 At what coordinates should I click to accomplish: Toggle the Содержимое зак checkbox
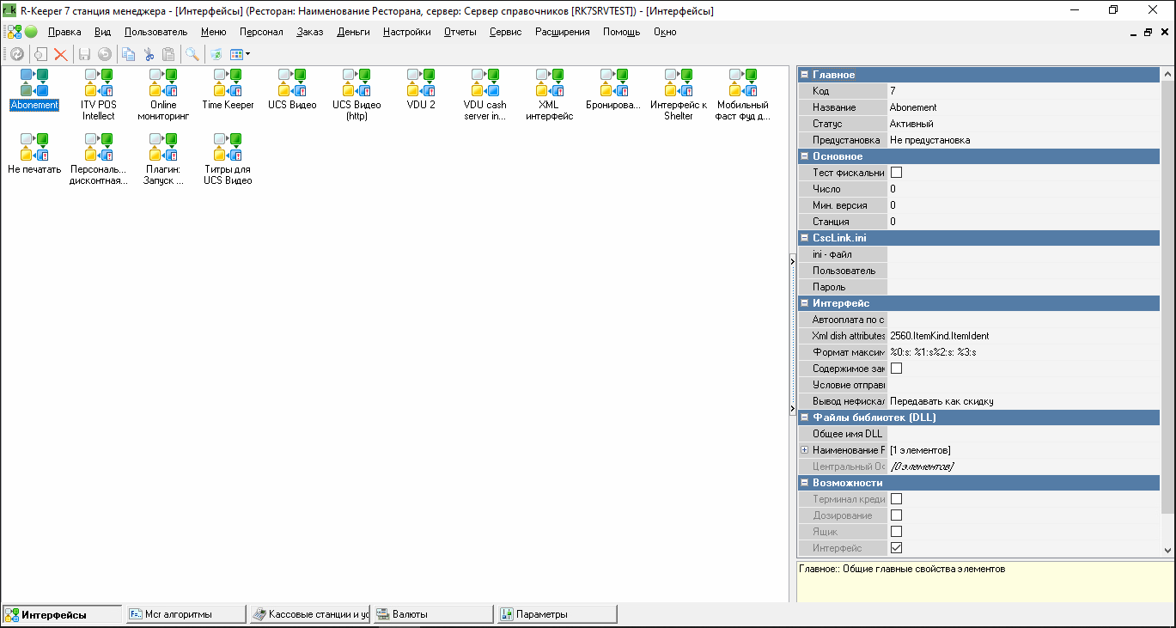[x=896, y=369]
